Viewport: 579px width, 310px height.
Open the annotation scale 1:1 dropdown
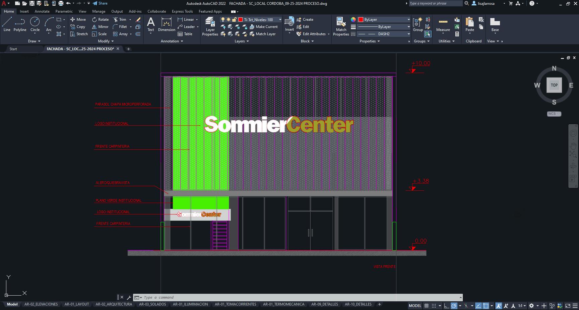[522, 306]
